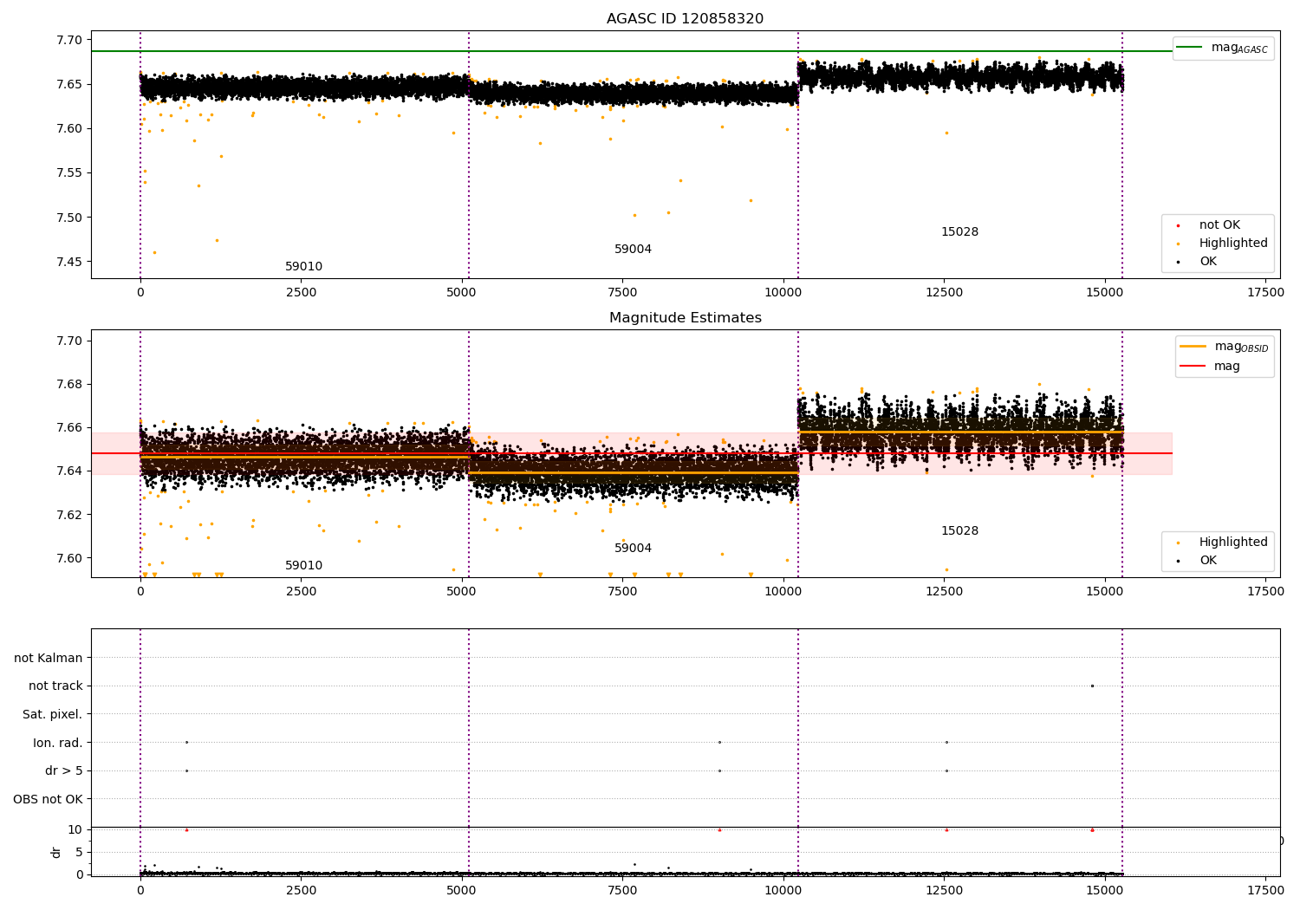Click obsid label 59010 in top plot
This screenshot has height=910, width=1300.
(303, 267)
